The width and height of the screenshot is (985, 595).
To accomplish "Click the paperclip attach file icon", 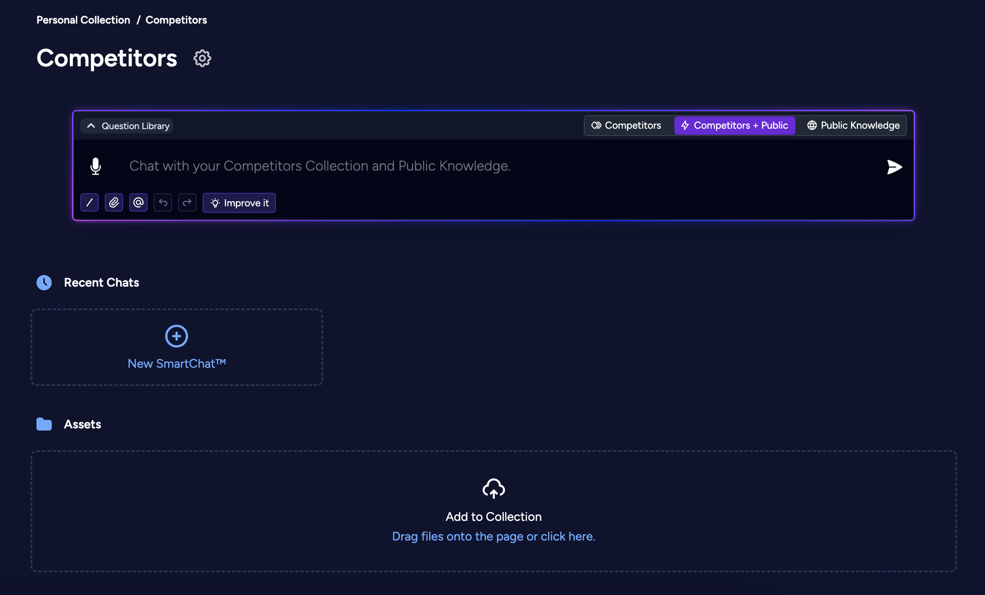I will point(114,202).
